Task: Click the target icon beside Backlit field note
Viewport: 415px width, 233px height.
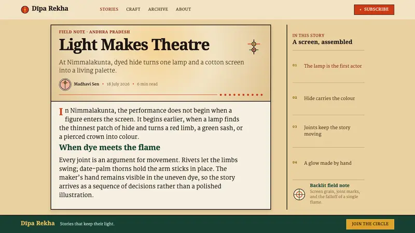Action: click(299, 195)
